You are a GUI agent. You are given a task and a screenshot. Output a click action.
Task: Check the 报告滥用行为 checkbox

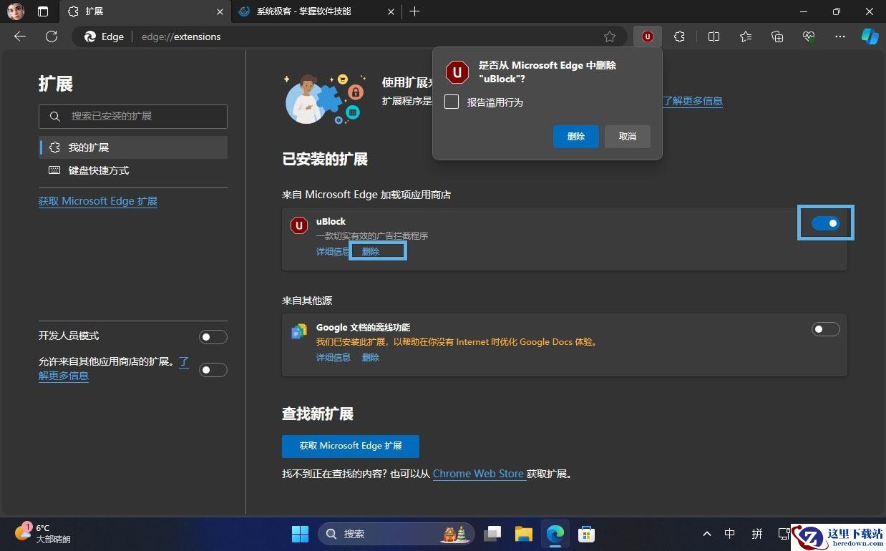pos(452,102)
